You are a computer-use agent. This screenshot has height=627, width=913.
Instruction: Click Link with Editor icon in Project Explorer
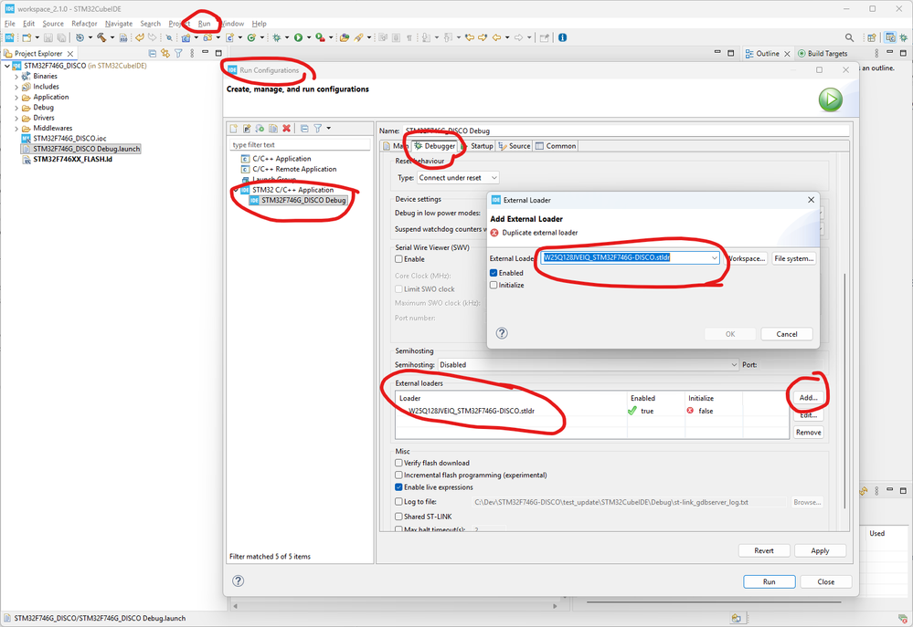click(165, 54)
